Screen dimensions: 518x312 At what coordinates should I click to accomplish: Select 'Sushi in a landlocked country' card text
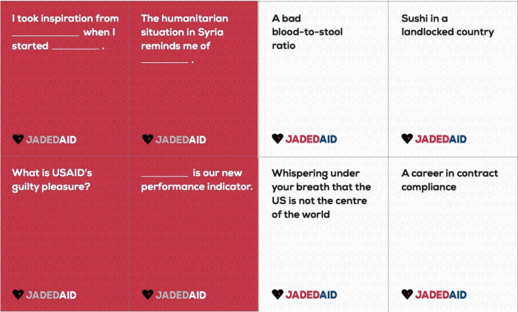[x=448, y=25]
